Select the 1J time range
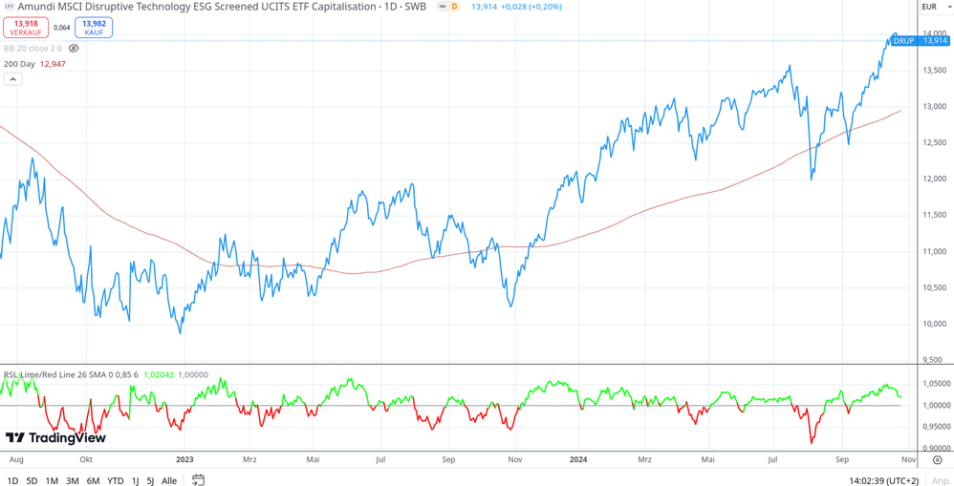954x486 pixels. click(135, 480)
